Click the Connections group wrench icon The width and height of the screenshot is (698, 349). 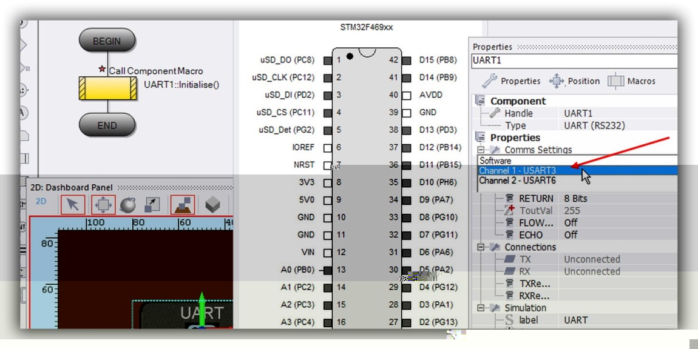coord(495,247)
